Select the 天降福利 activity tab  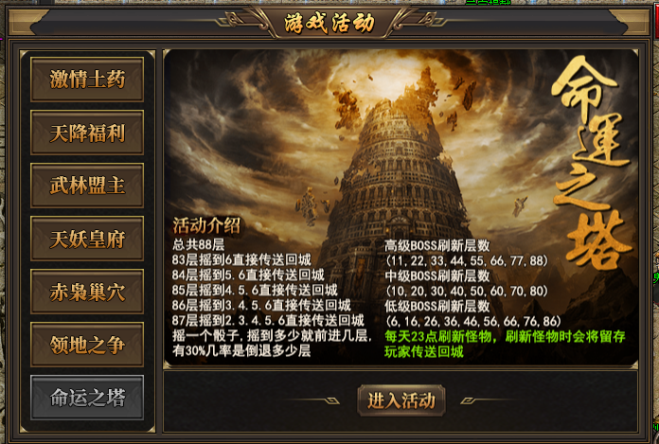tap(87, 133)
